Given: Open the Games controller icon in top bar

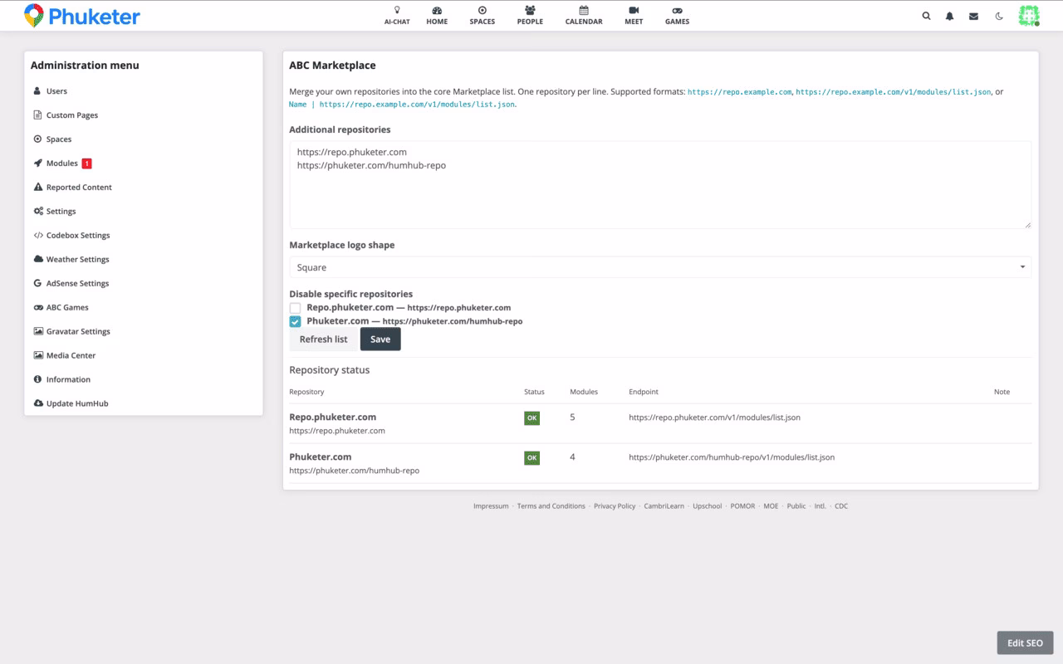Looking at the screenshot, I should 677,10.
